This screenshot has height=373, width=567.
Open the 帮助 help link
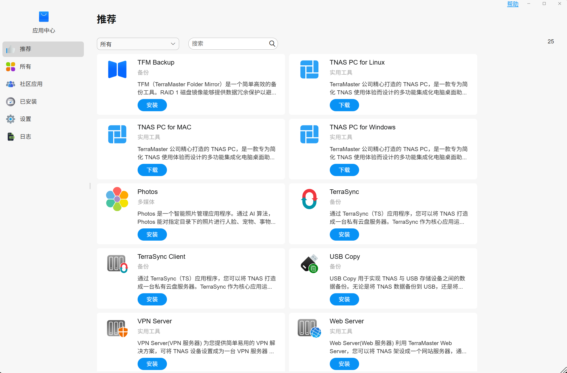[512, 4]
